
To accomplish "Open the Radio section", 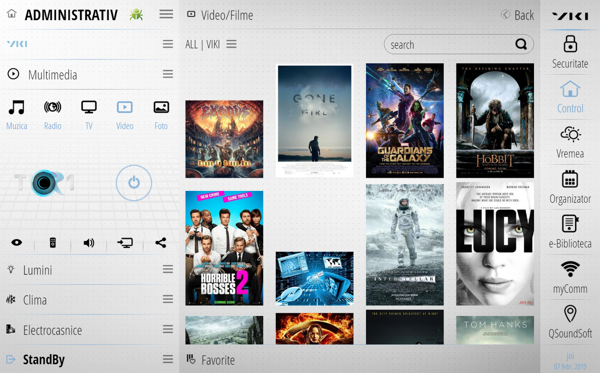I will (52, 107).
